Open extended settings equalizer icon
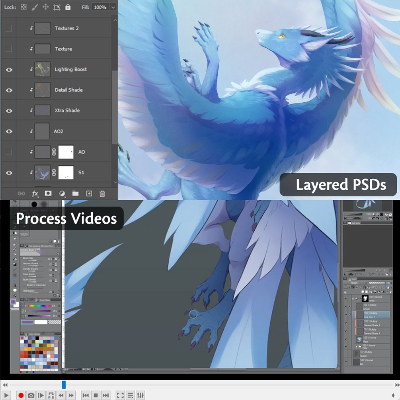 140,395
